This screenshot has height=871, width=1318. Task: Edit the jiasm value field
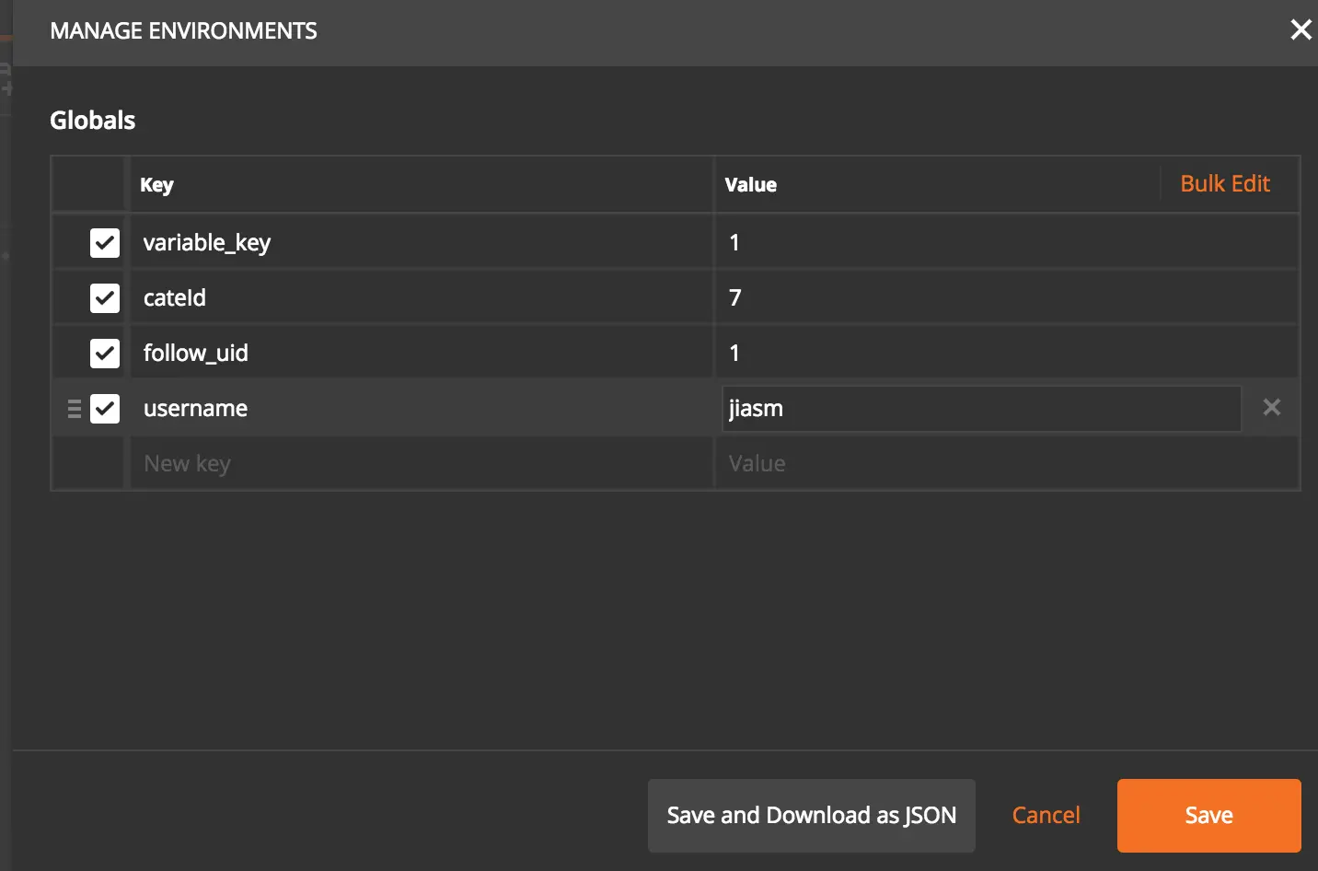981,409
